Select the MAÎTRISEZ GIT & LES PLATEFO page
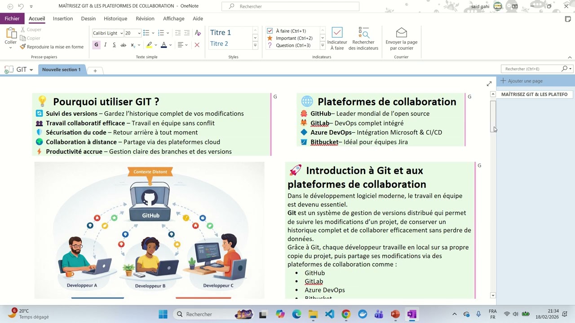The width and height of the screenshot is (575, 323). [x=535, y=94]
